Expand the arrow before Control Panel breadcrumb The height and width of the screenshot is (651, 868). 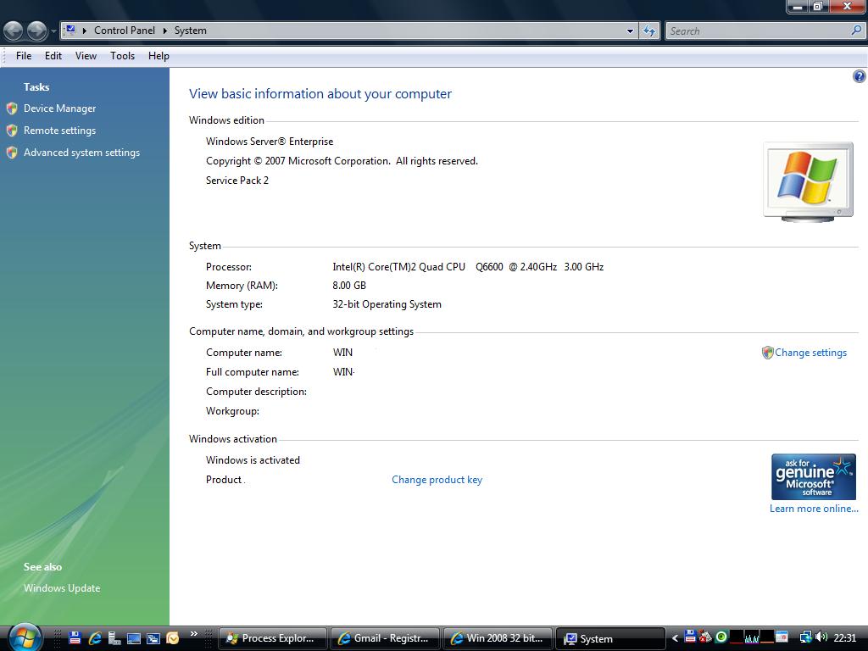[x=85, y=31]
